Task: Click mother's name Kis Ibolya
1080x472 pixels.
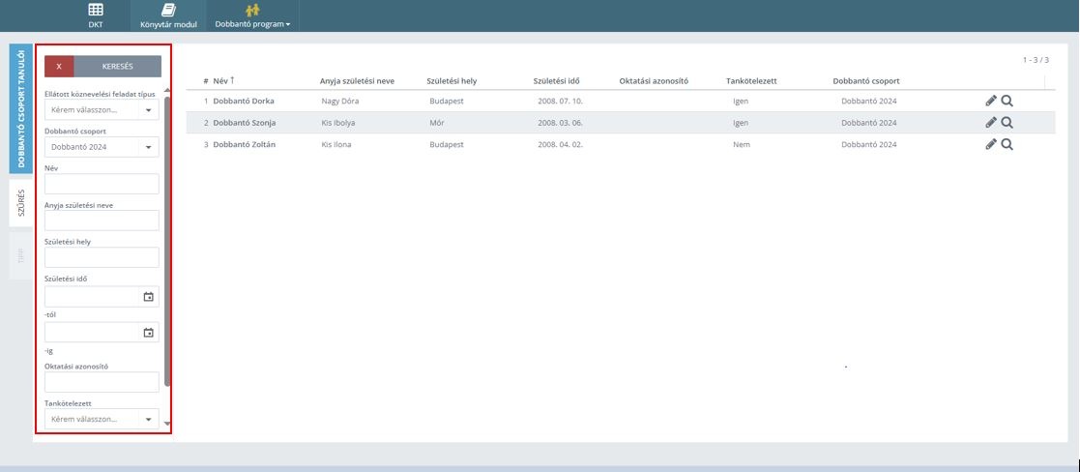Action: [338, 123]
